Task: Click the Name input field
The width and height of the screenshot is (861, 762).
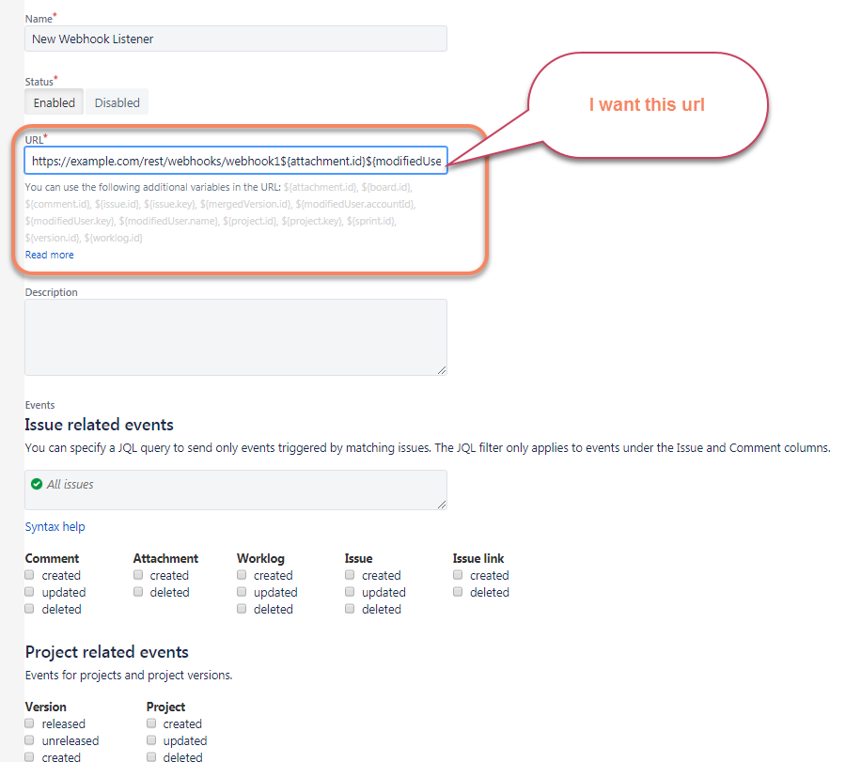Action: point(235,39)
